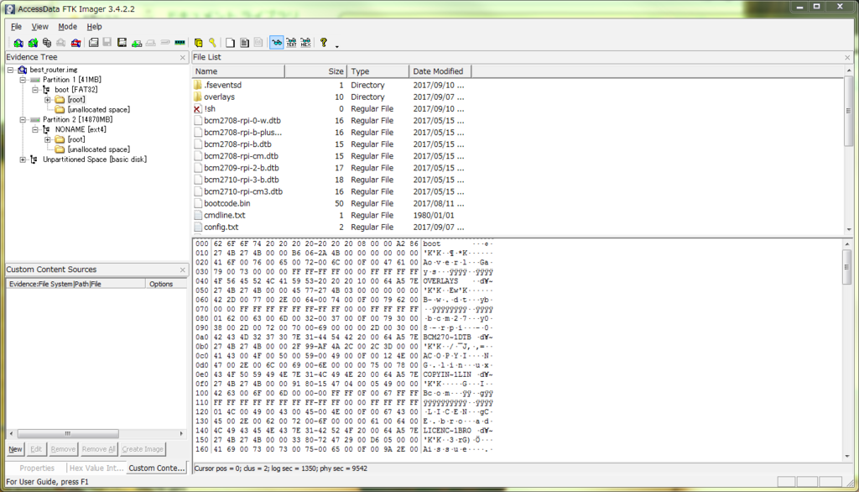Close the Evidence Tree panel
Screen dimensions: 859x492
coord(182,57)
